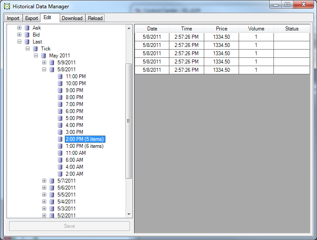Expand the Bid node

(x=20, y=35)
